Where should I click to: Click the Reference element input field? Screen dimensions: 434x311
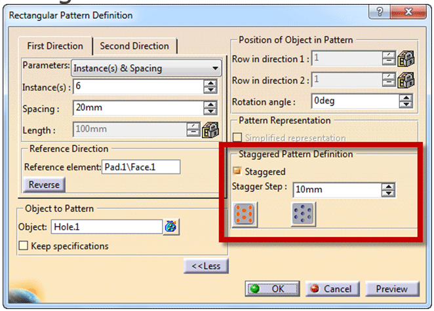tap(141, 167)
